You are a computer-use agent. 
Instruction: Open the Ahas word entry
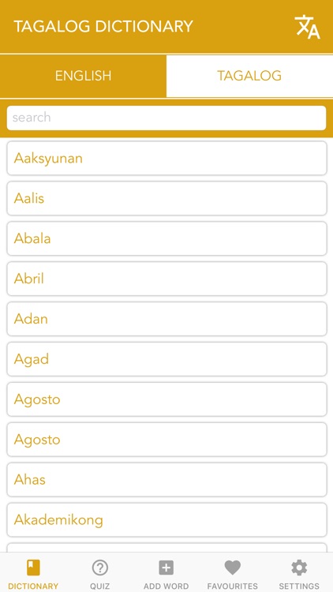pos(166,480)
